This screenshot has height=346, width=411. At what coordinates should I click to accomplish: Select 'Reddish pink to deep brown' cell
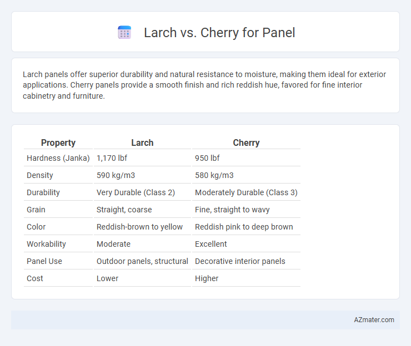click(246, 227)
